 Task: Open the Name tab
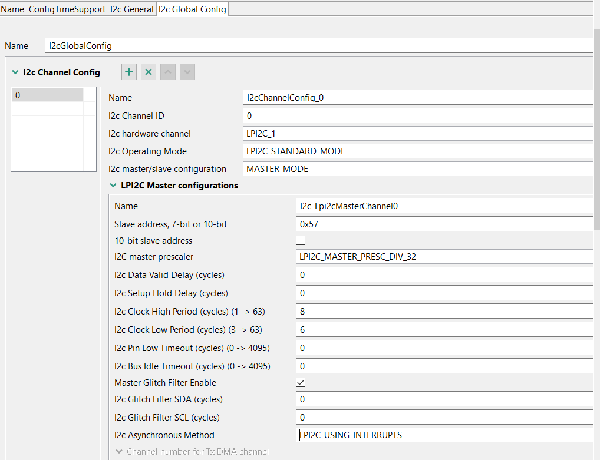[x=12, y=8]
